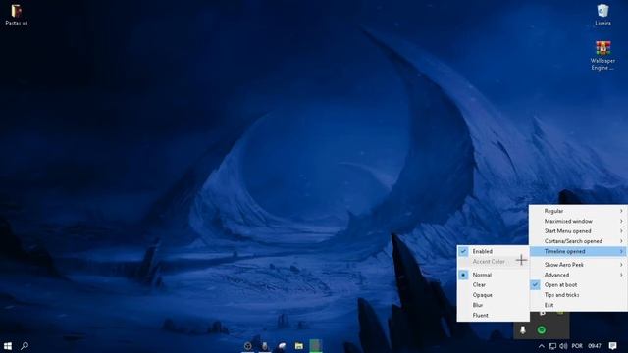Viewport: 628px width, 353px height.
Task: Click the green Spotify tray icon
Action: [542, 329]
